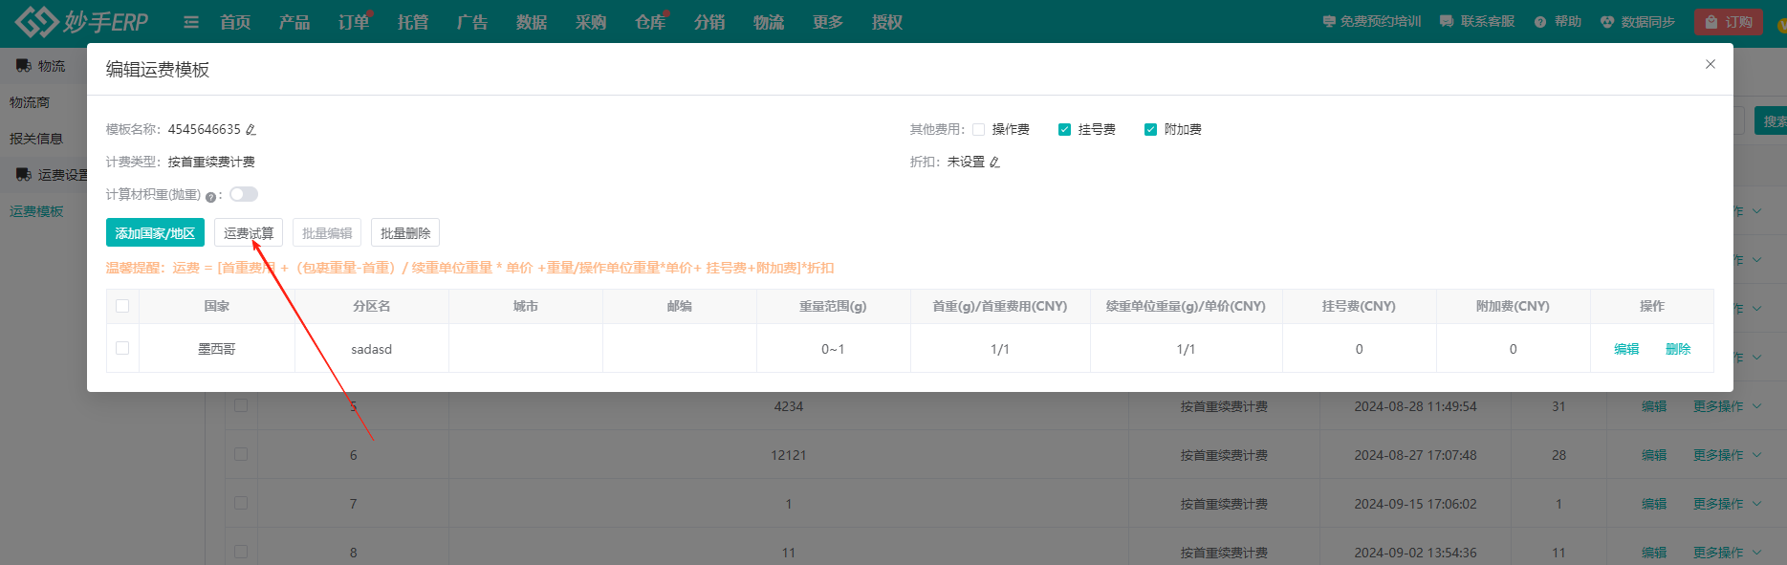Screen dimensions: 1787x565
Task: Click the 物流 truck icon in sidebar
Action: coord(24,66)
